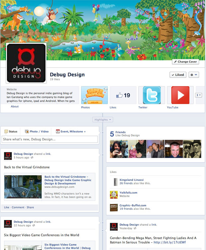
Task: Open the Graphic-Buffet.com page link
Action: click(x=133, y=205)
